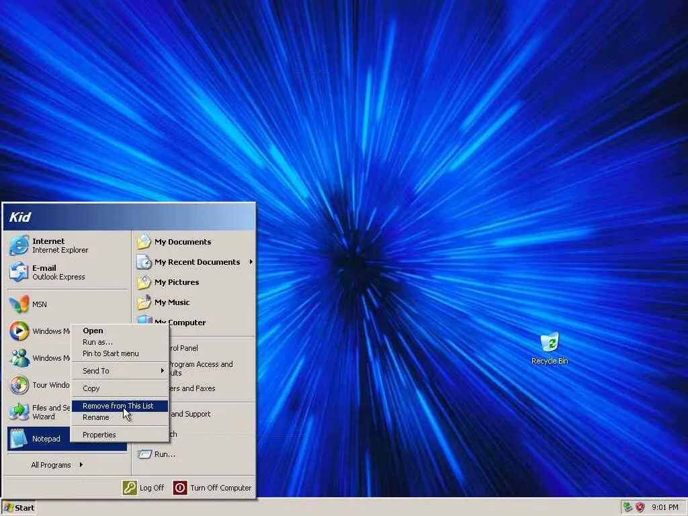
Task: Open My Pictures folder icon
Action: coord(144,282)
